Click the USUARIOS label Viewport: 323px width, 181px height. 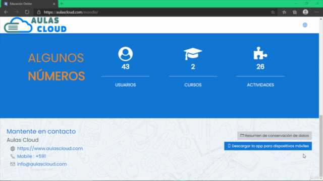(x=126, y=85)
